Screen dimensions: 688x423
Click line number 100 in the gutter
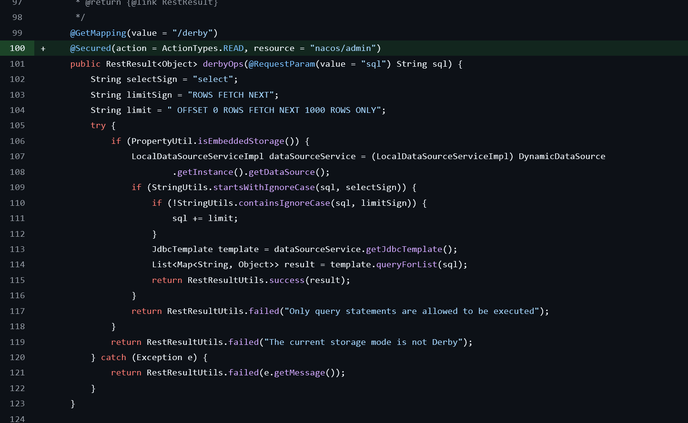click(17, 48)
